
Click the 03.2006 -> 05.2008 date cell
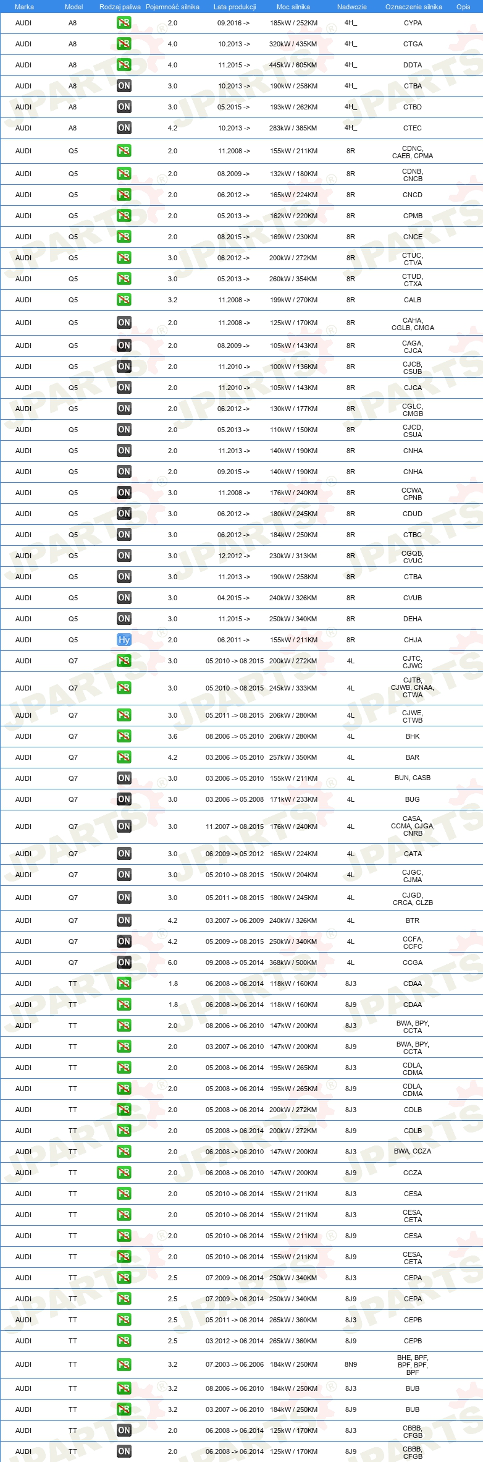[x=235, y=799]
